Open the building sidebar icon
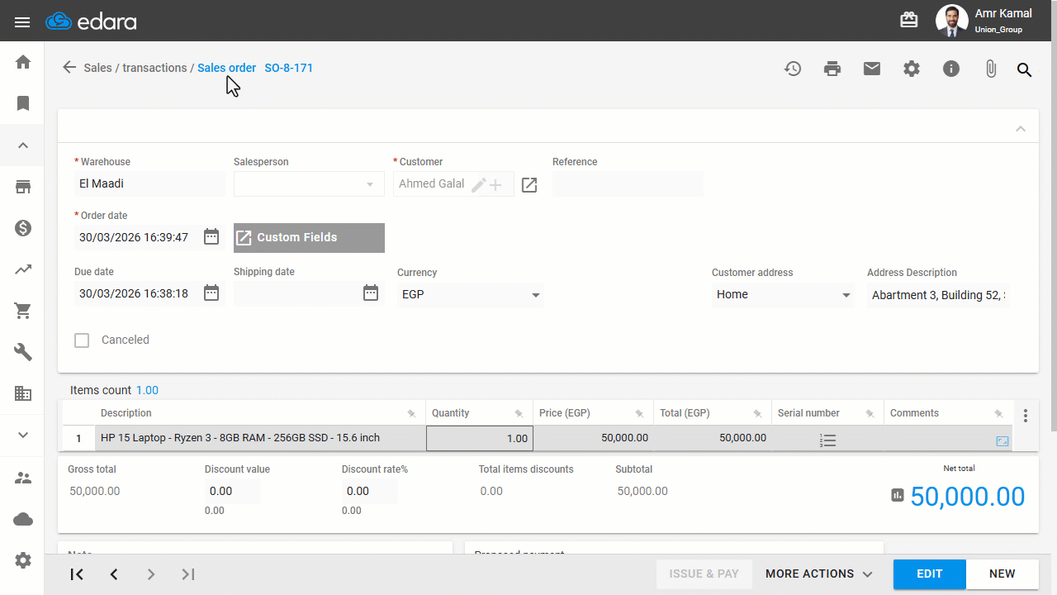The height and width of the screenshot is (595, 1057). tap(23, 394)
